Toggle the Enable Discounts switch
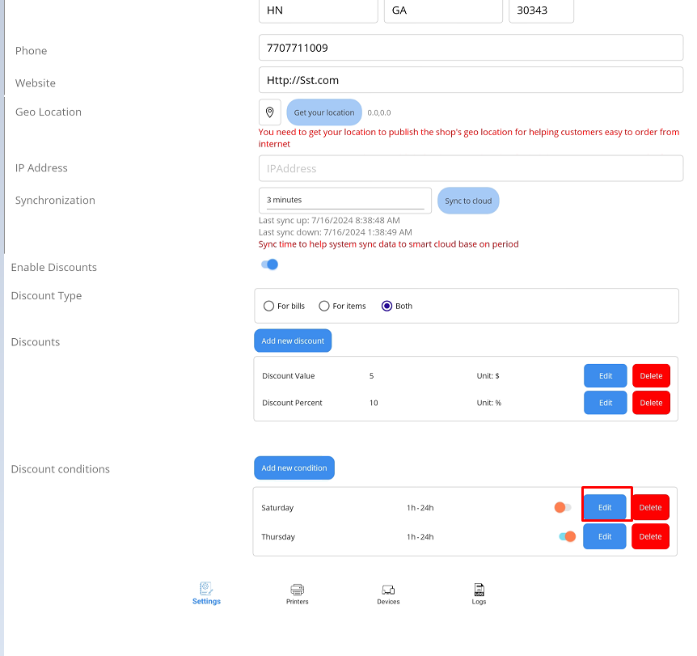This screenshot has width=697, height=656. click(269, 265)
